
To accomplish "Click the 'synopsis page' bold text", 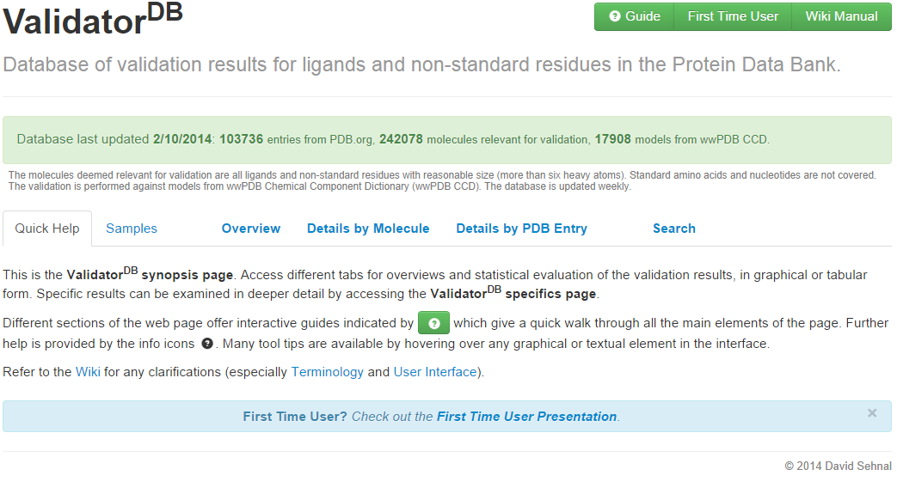I will pos(187,275).
